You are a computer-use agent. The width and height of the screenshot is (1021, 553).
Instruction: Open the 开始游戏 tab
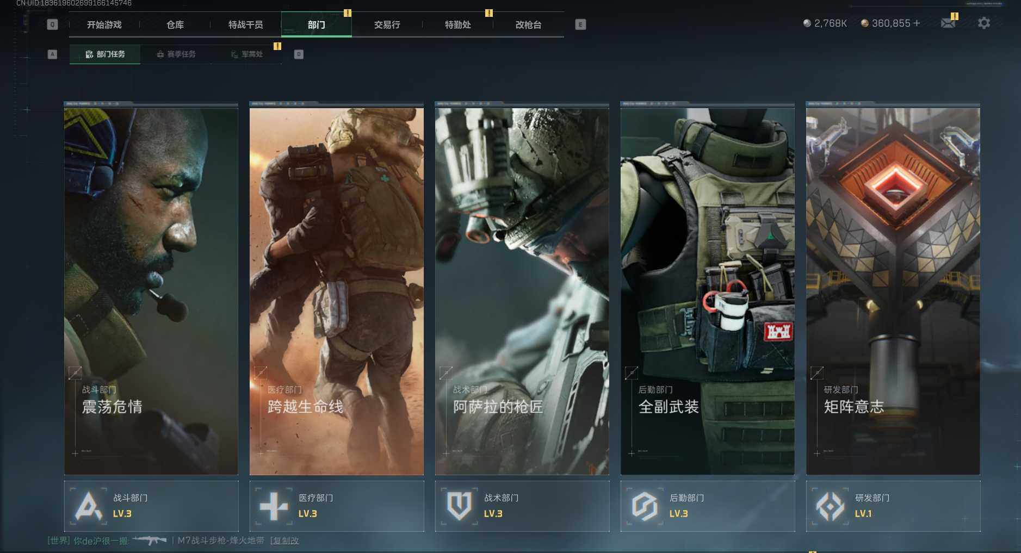coord(104,24)
